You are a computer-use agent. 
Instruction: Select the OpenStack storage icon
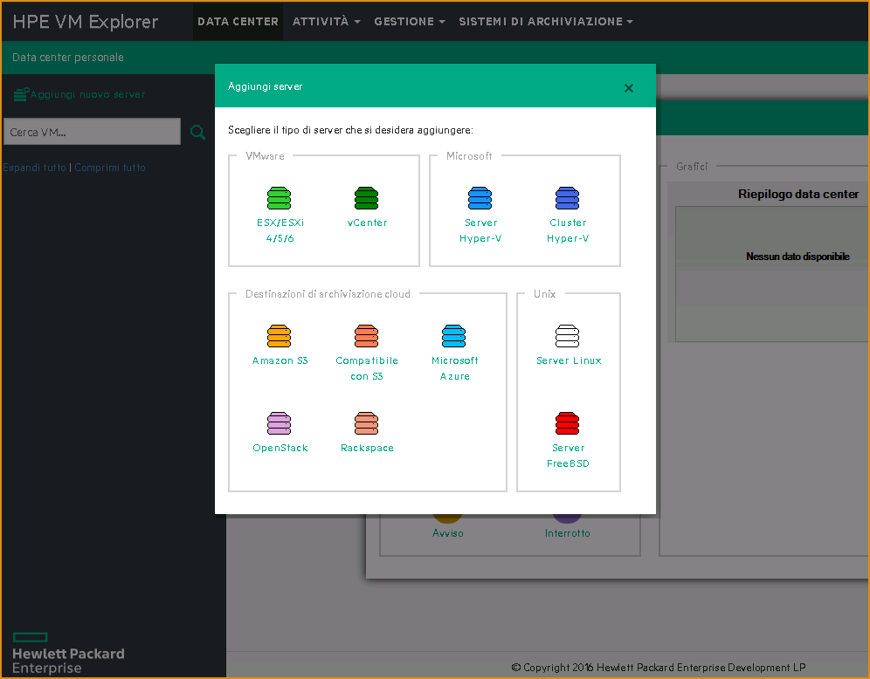pos(280,423)
